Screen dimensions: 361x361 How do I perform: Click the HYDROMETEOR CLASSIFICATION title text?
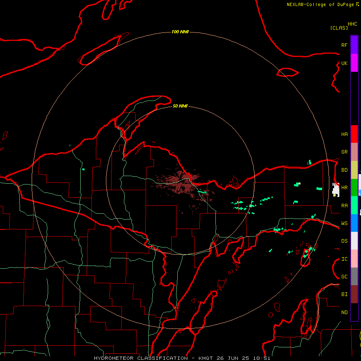pos(141,358)
